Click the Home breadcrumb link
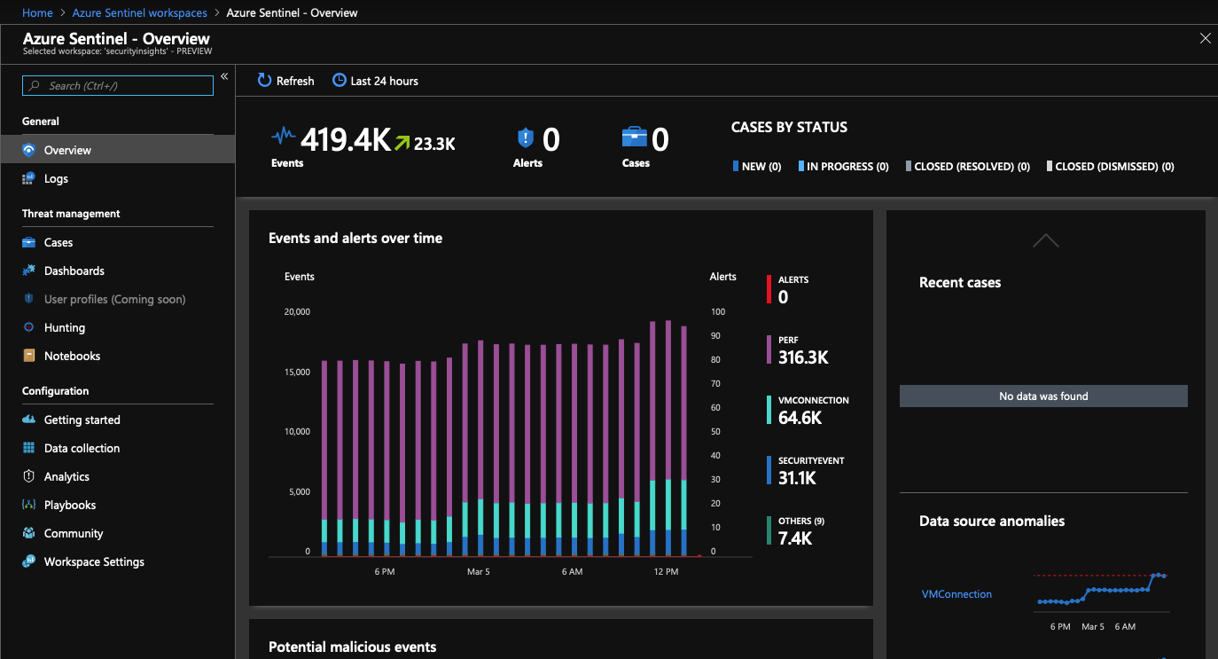This screenshot has width=1218, height=659. pyautogui.click(x=37, y=13)
